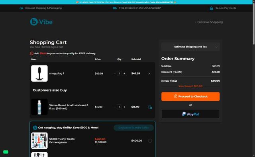255x157 pixels.
Task: Remove snug plug 1 from cart
Action: [x=149, y=74]
